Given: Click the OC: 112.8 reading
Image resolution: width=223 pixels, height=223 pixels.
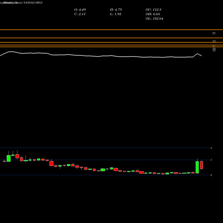Looking at the screenshot, I should (153, 10).
